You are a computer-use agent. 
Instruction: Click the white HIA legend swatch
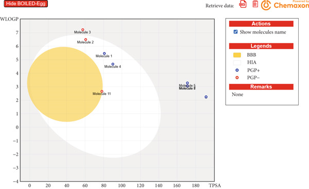(x=237, y=63)
